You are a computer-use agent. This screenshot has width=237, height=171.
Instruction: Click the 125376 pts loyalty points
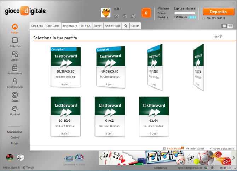click(x=181, y=17)
